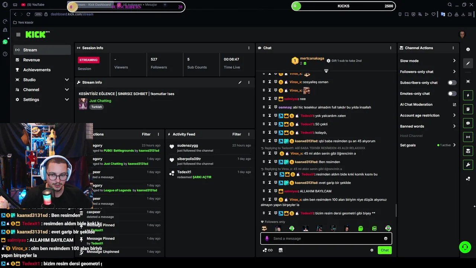Open the emoji picker in message box

pyautogui.click(x=386, y=239)
